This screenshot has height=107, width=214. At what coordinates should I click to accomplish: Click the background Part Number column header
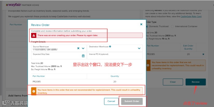[16, 24]
